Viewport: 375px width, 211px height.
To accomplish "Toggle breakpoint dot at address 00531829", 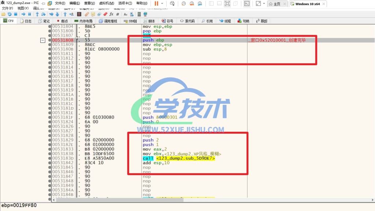I will [50, 140].
